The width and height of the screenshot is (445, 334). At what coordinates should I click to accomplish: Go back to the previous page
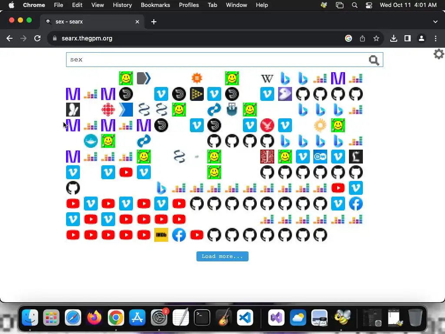10,38
